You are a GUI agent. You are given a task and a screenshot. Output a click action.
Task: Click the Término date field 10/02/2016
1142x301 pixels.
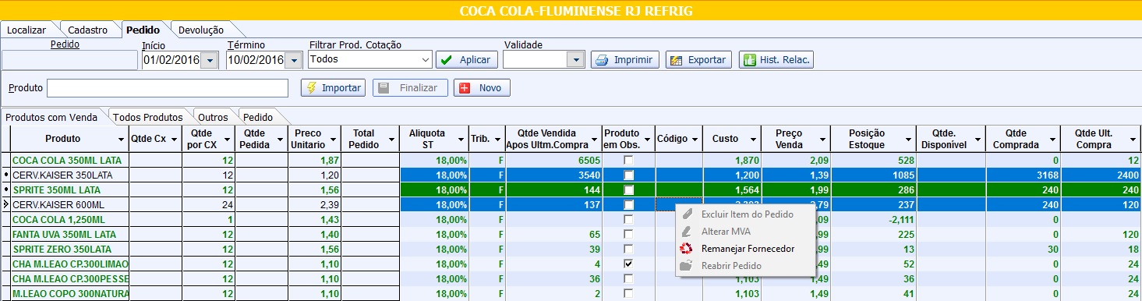pyautogui.click(x=255, y=60)
